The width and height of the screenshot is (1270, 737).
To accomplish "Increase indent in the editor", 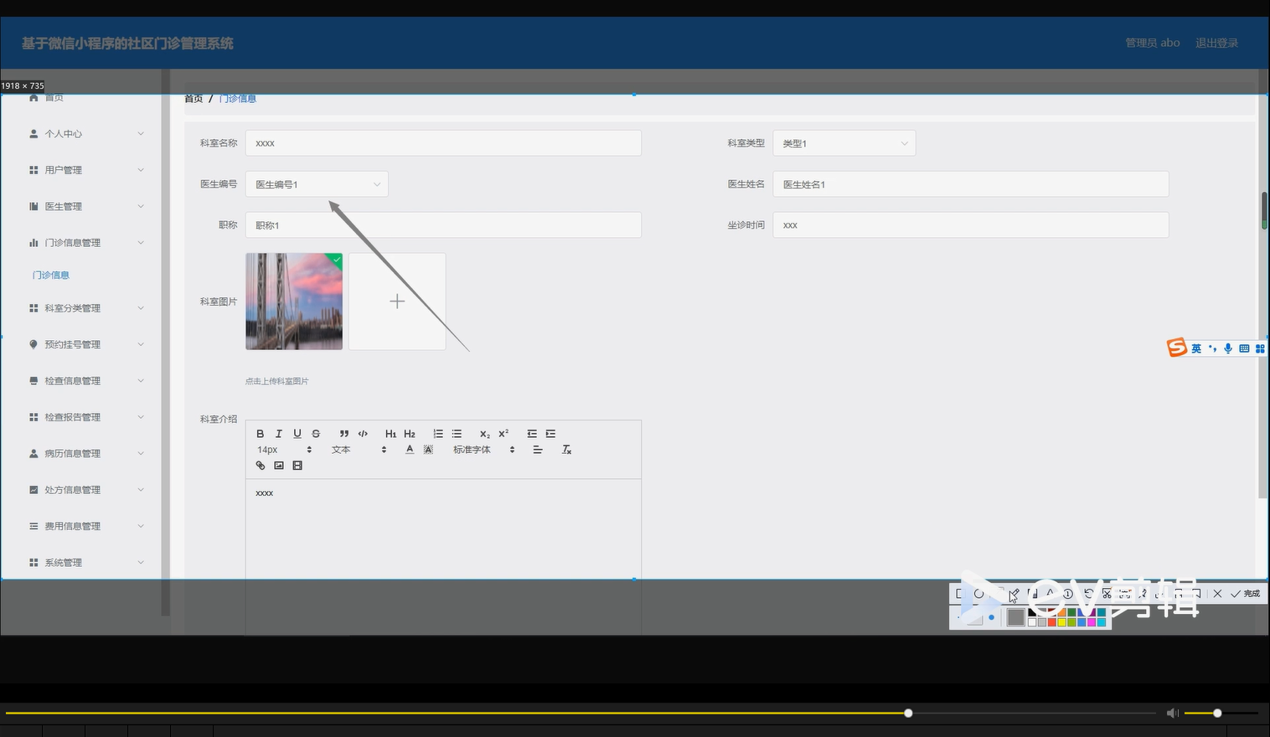I will (550, 434).
